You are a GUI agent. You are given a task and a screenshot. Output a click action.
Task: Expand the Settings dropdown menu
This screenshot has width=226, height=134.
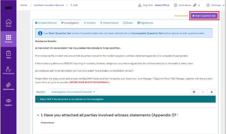215,5
